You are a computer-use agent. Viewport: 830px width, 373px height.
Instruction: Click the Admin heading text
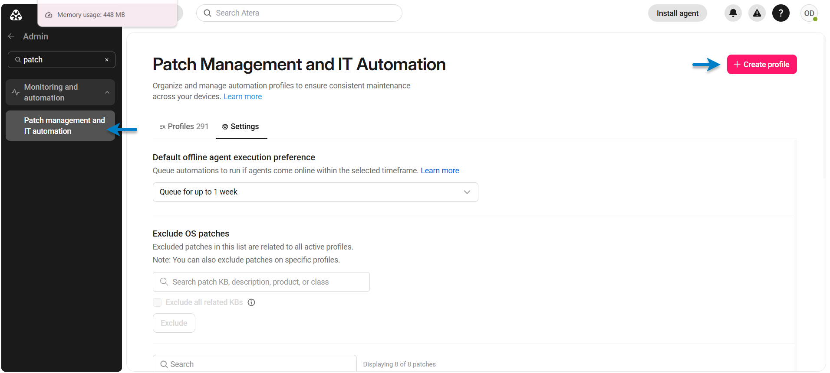click(36, 36)
